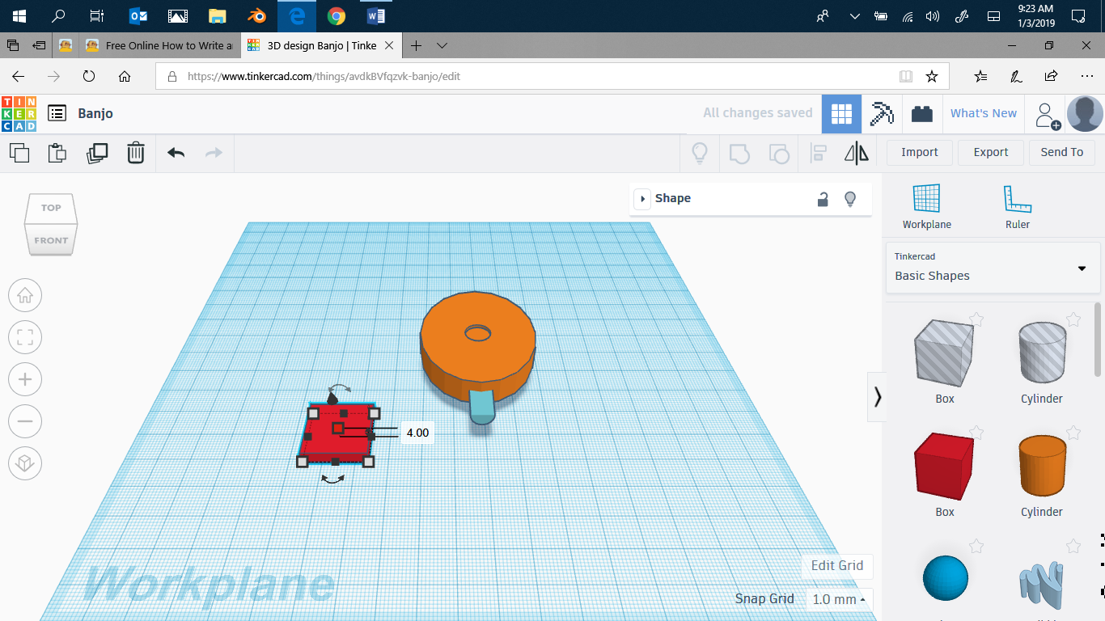Pick the red Box shape thumbnail
Viewport: 1105px width, 621px height.
[944, 465]
